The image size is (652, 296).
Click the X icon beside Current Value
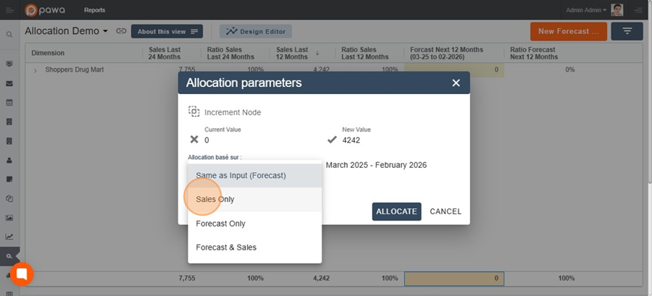[x=194, y=140]
